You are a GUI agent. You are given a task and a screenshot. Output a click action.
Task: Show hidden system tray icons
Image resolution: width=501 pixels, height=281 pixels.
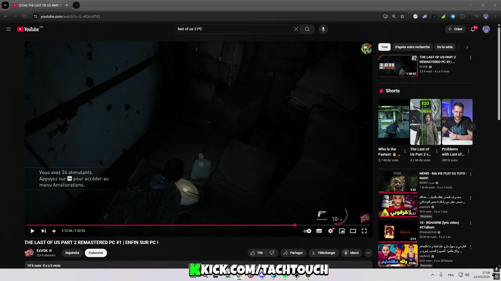[x=433, y=275]
